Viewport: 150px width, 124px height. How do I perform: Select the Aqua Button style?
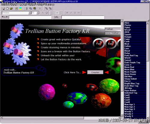[x=130, y=91]
